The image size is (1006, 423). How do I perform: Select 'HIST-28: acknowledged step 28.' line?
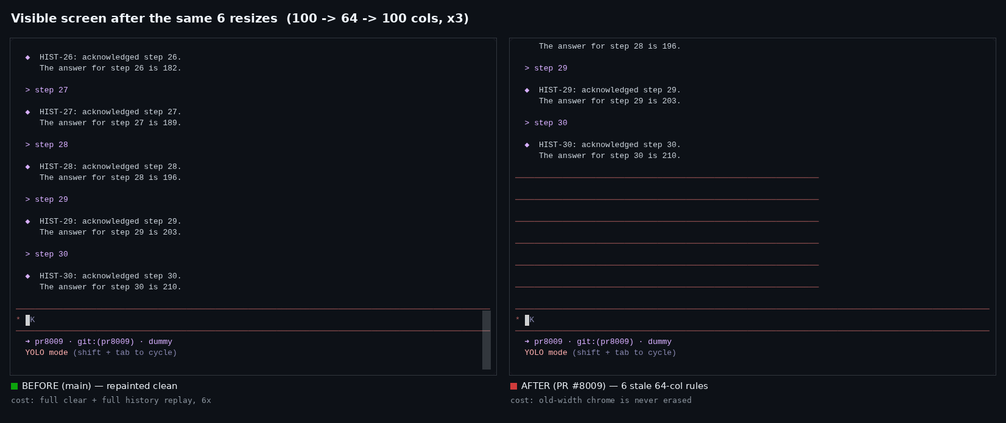[110, 167]
